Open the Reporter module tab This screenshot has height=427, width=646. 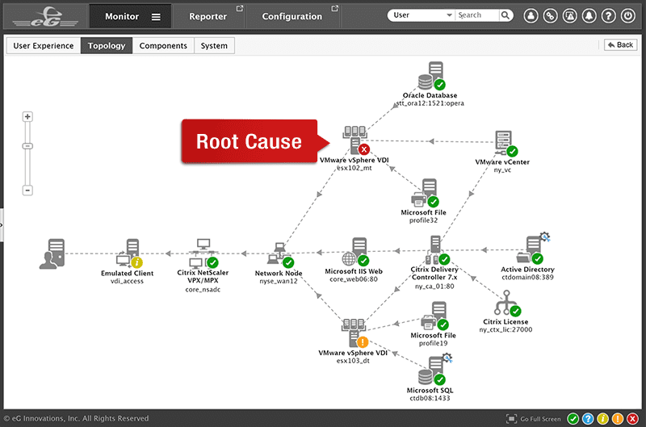tap(208, 16)
